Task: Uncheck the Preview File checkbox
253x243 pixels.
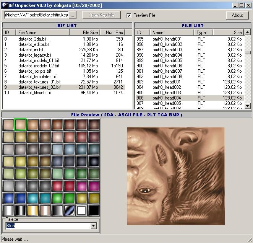Action: [129, 15]
